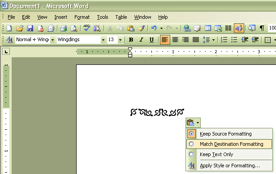Print the document using the printer icon

(63, 28)
